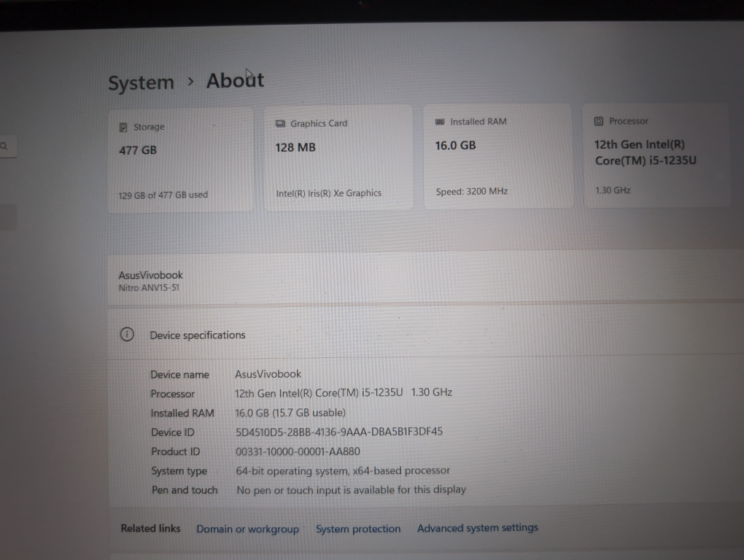
Task: Click Device ID value 5D4510D5-28BB-4136-9AAA-DBA5B1F3DF45
Action: pos(338,432)
